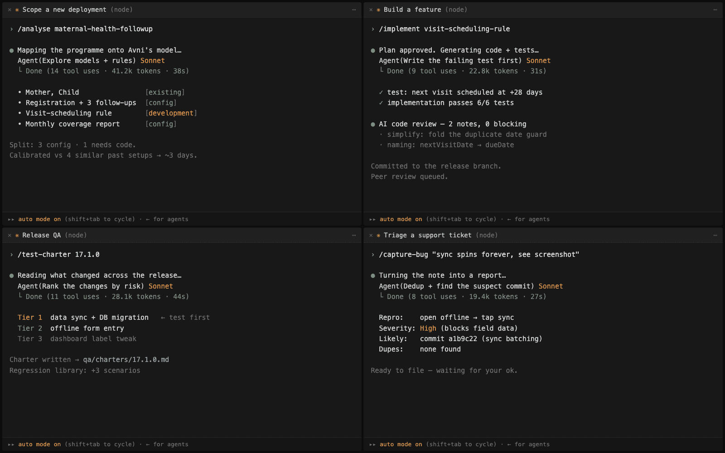725x453 pixels.
Task: Close the Triage a support ticket pane
Action: tap(371, 235)
